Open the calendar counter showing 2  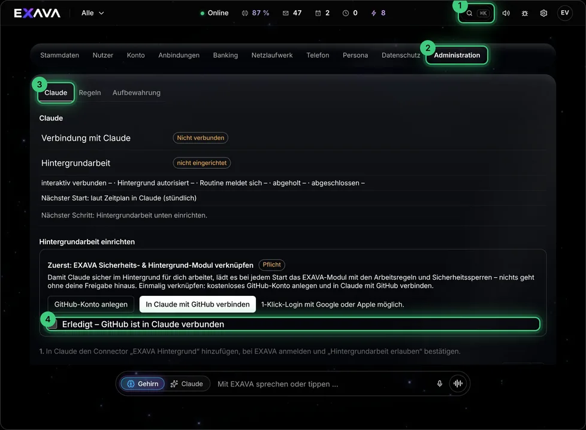[x=322, y=13]
